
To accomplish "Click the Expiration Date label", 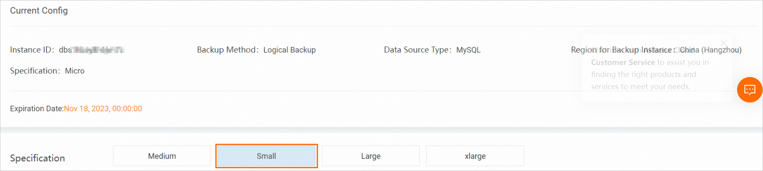I will click(x=36, y=109).
